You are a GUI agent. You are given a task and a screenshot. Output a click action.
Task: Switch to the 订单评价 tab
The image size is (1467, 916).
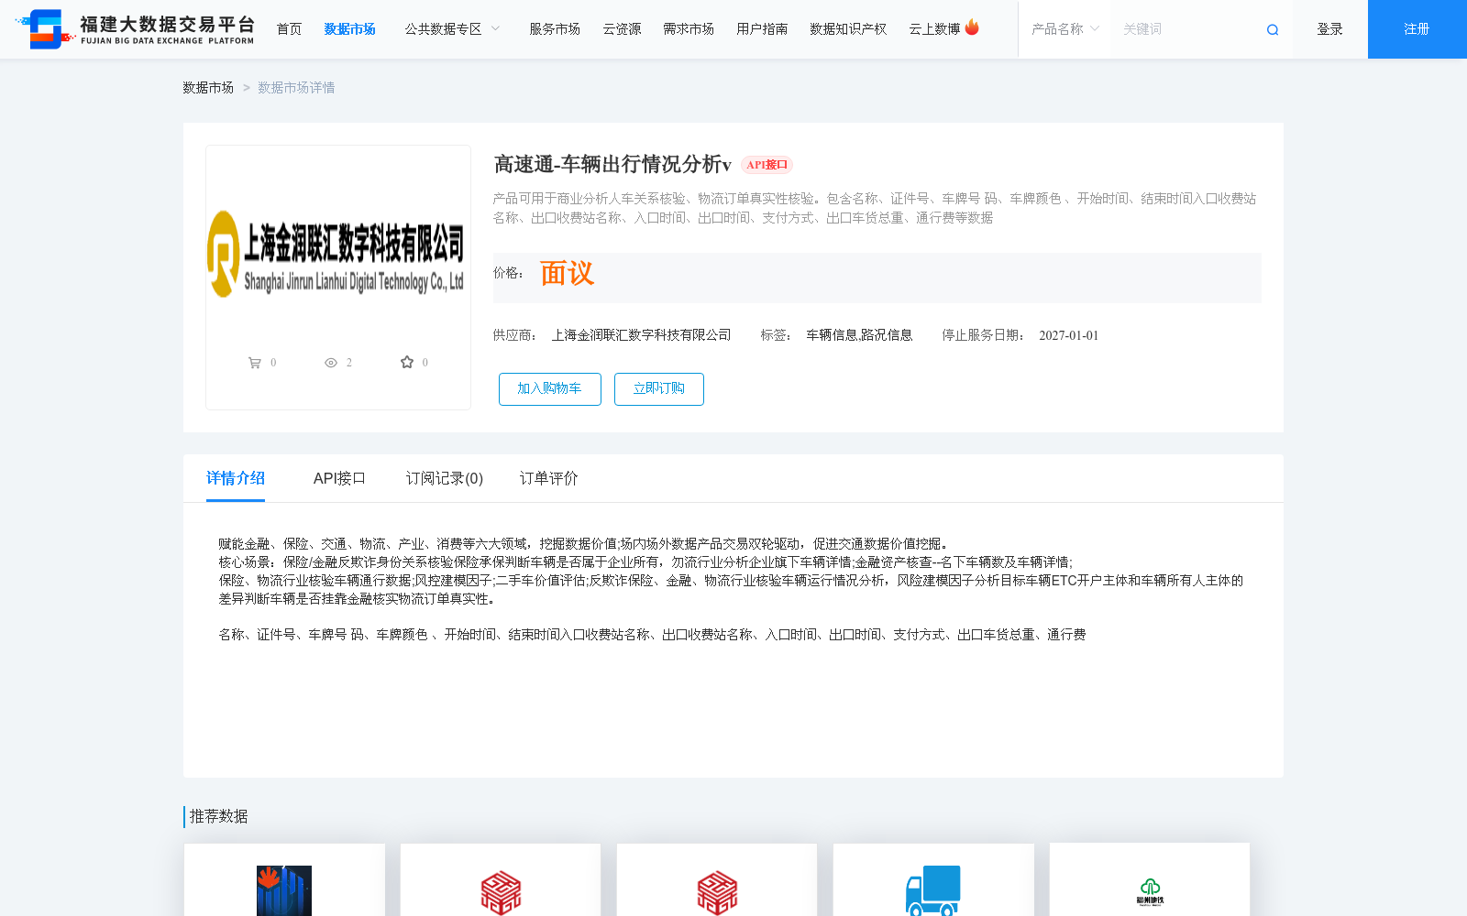pyautogui.click(x=549, y=478)
